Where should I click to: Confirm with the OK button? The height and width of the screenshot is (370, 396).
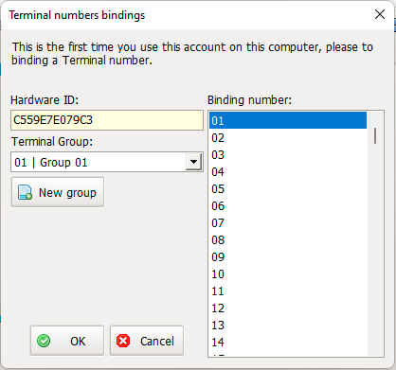tap(67, 341)
